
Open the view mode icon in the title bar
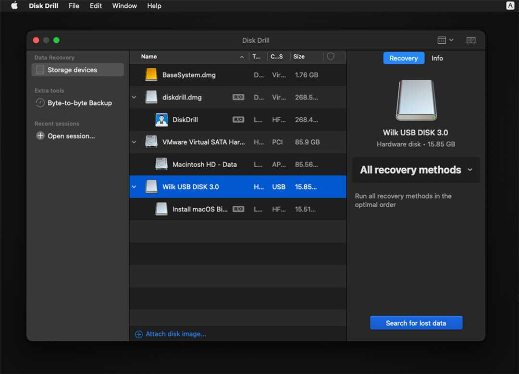pyautogui.click(x=445, y=40)
